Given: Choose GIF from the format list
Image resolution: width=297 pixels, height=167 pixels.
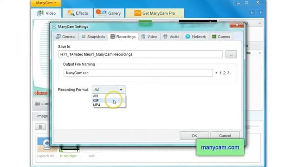Looking at the screenshot, I should 109,101.
